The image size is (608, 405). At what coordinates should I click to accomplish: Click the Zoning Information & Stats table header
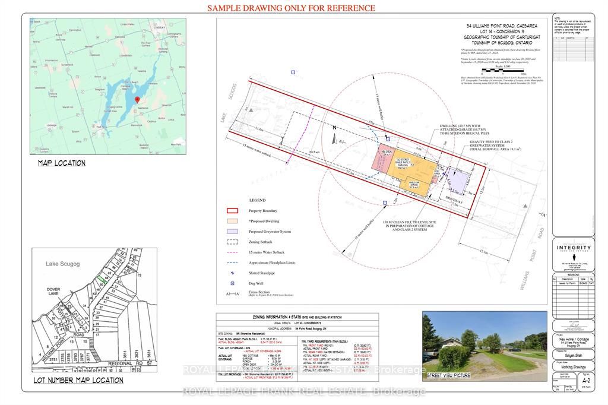(x=297, y=317)
